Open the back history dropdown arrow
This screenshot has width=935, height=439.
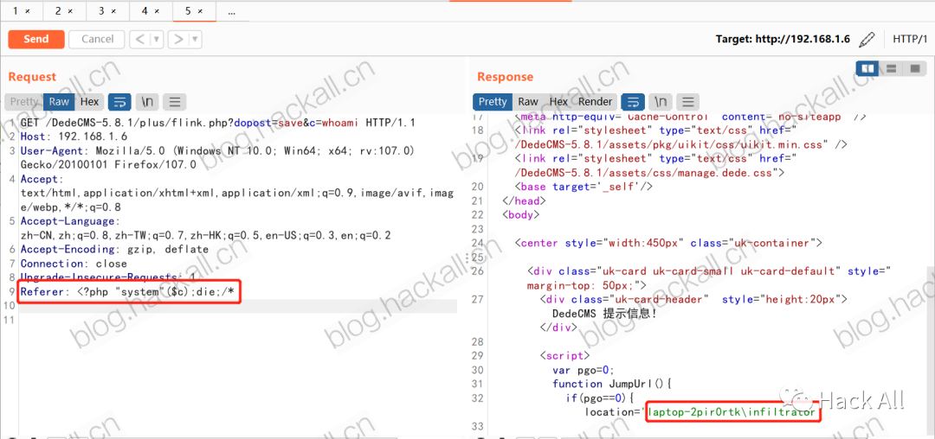[x=158, y=40]
